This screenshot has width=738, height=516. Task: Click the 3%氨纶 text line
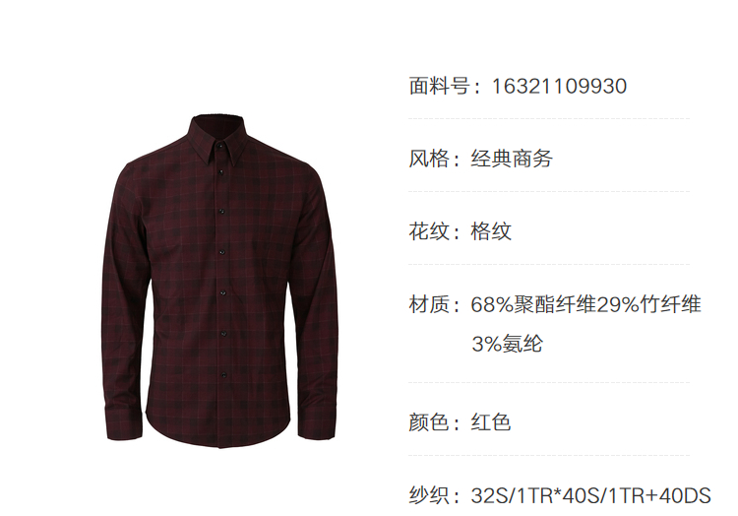pos(507,344)
